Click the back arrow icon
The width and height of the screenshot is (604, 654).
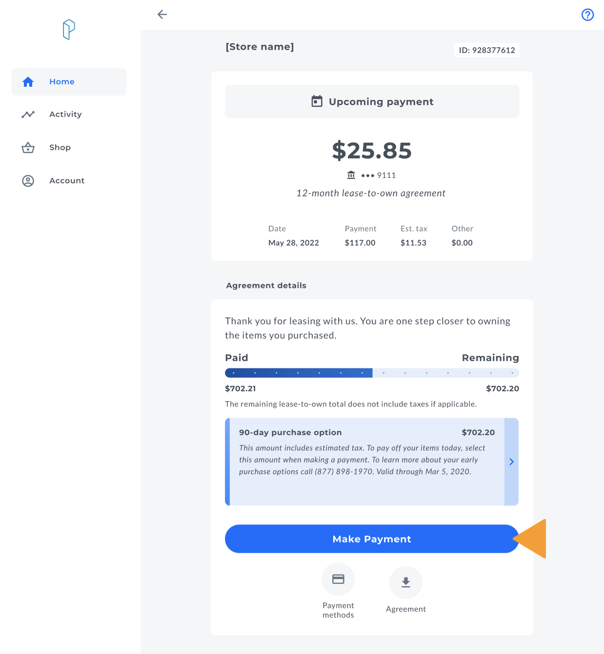pyautogui.click(x=162, y=15)
